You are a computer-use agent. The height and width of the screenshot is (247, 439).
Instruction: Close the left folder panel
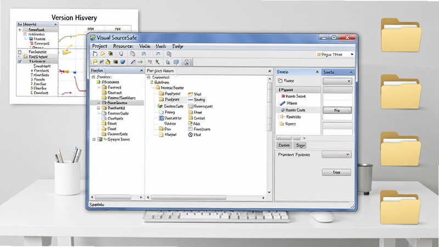[x=142, y=71]
